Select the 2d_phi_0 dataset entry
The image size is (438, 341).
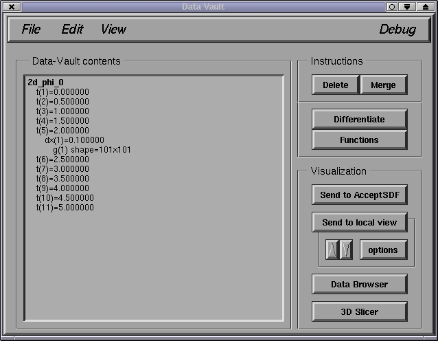tap(45, 82)
